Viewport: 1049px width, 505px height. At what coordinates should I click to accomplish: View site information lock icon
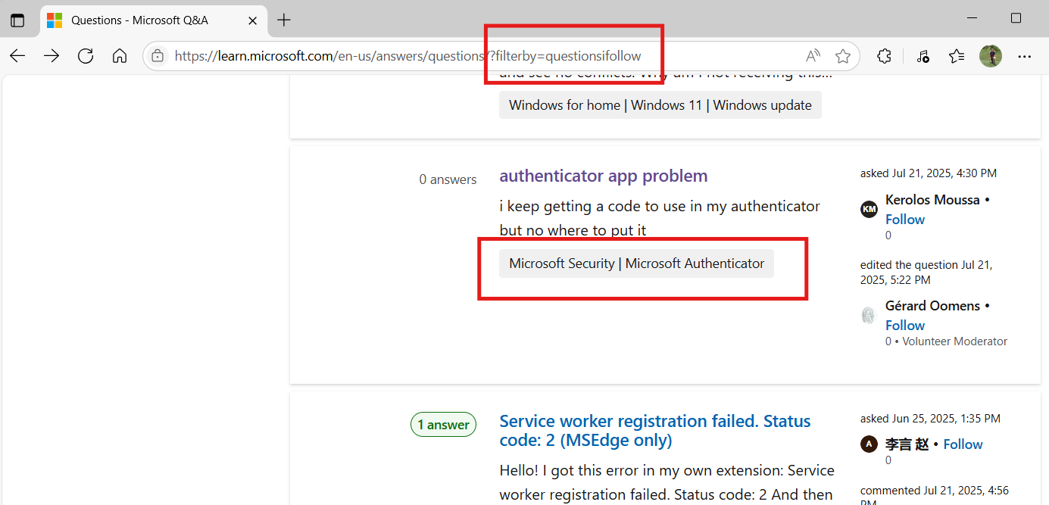pyautogui.click(x=158, y=56)
